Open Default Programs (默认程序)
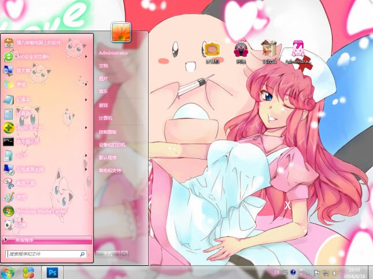 (x=108, y=157)
